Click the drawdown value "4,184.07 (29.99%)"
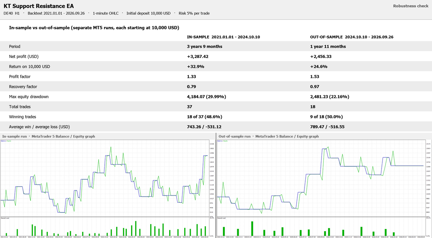432x238 pixels. coord(206,97)
